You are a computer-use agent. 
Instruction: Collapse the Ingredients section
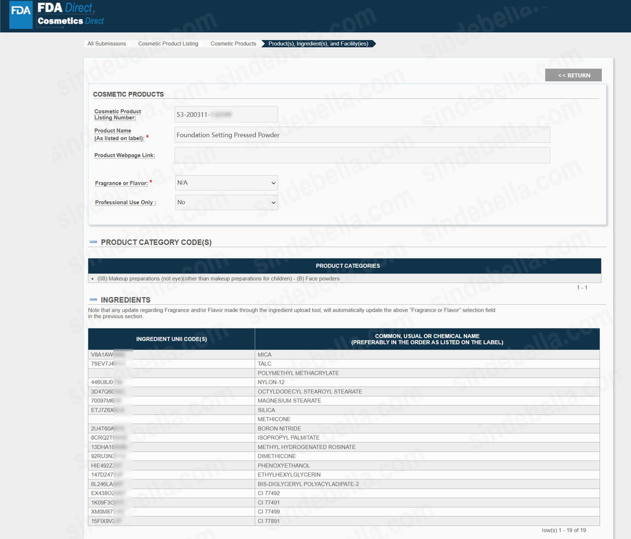click(93, 300)
